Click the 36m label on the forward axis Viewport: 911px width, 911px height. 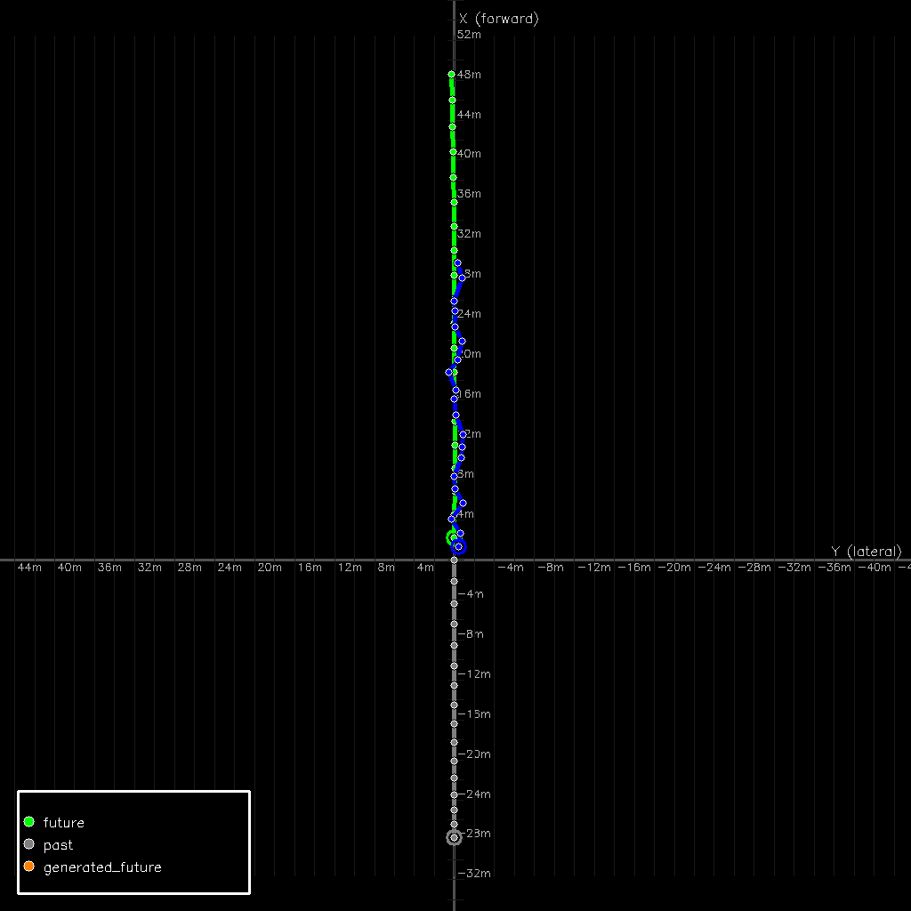tap(469, 193)
